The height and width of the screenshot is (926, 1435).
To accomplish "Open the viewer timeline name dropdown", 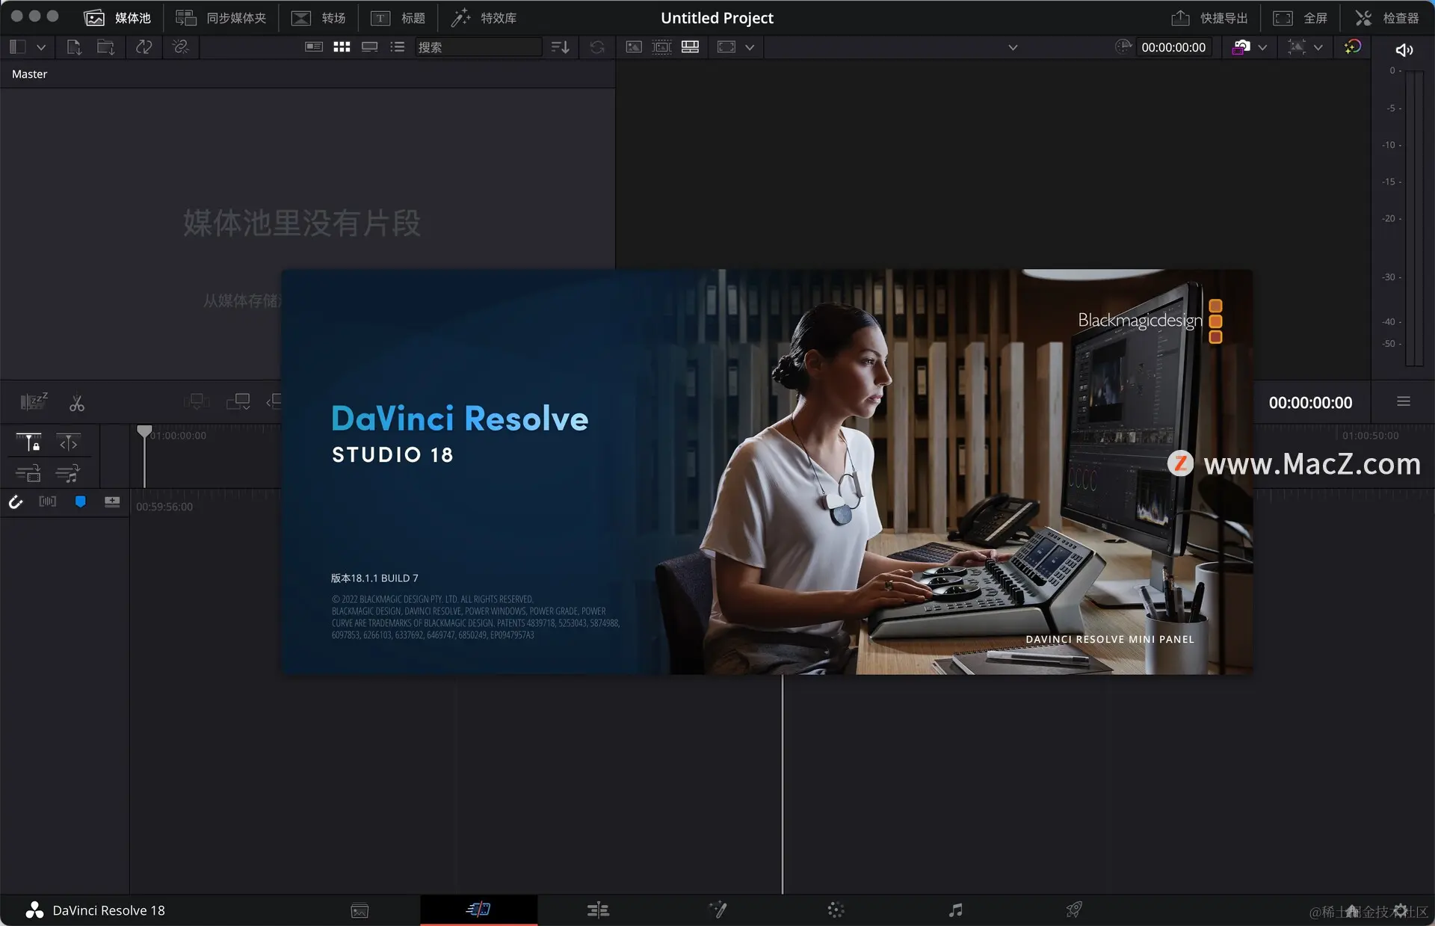I will click(1013, 47).
